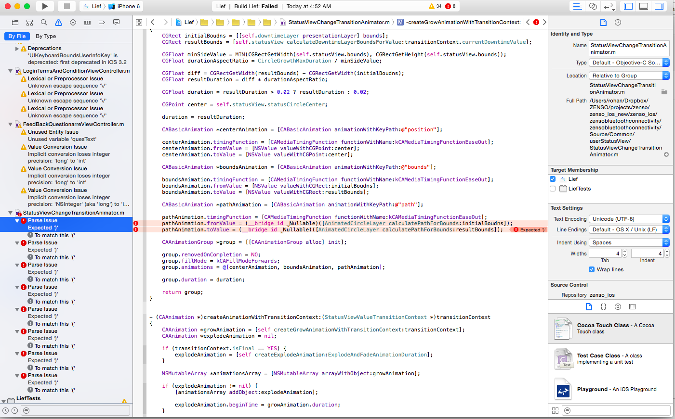Toggle recent issues filter clock icon
The width and height of the screenshot is (675, 419).
point(6,410)
